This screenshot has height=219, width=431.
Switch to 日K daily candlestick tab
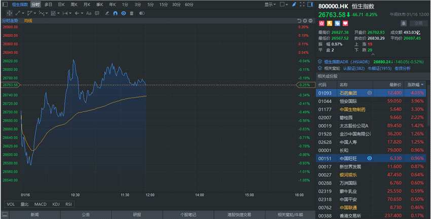tap(61, 5)
